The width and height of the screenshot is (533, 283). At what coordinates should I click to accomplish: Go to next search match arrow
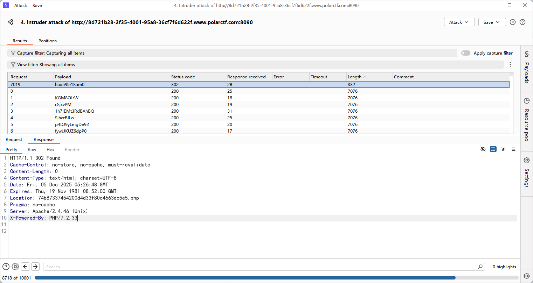click(35, 267)
